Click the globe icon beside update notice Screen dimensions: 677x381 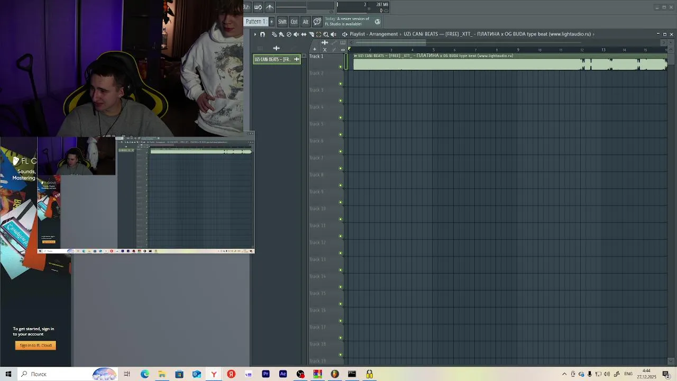tap(378, 22)
